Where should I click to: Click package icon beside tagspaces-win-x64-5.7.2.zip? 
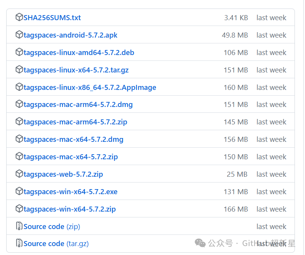[19, 208]
